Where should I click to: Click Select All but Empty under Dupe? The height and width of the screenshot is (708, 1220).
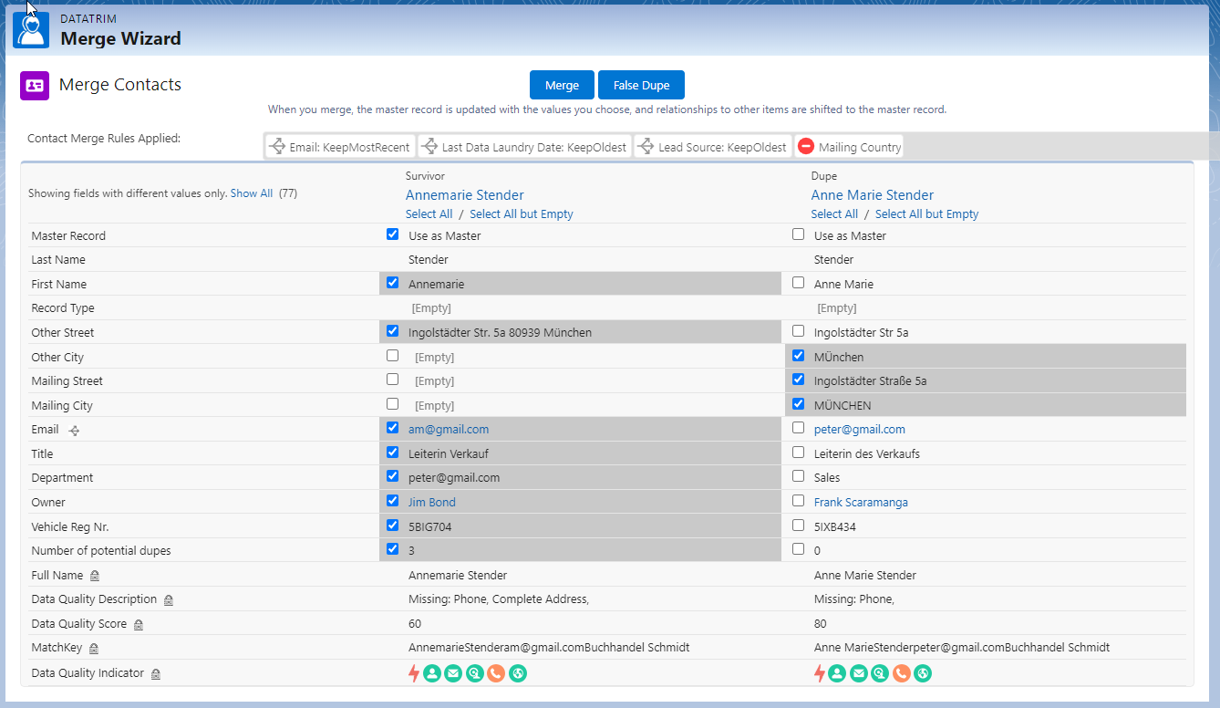tap(926, 214)
